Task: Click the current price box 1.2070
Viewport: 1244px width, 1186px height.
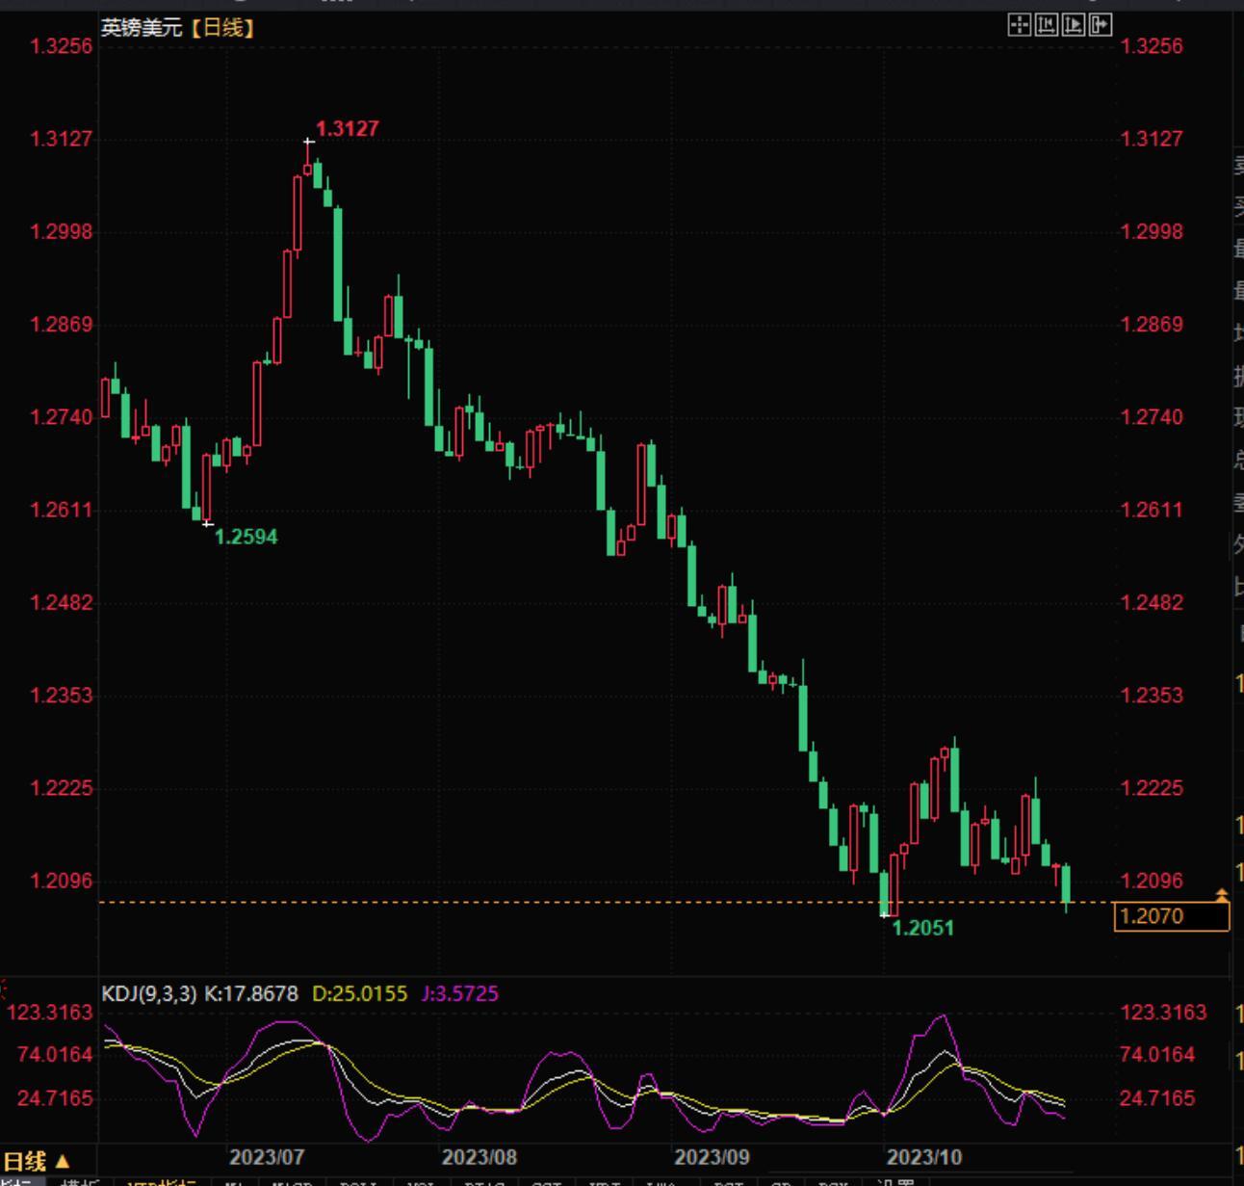Action: [1172, 916]
